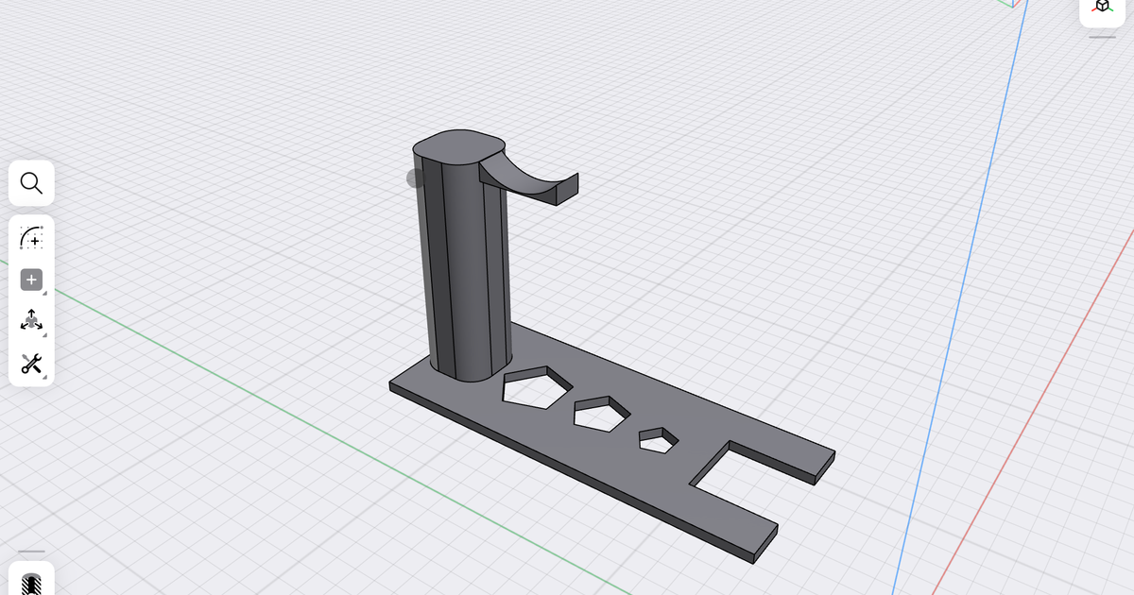Expand the Tools button's corner submenu arrow
The height and width of the screenshot is (595, 1134).
[43, 375]
